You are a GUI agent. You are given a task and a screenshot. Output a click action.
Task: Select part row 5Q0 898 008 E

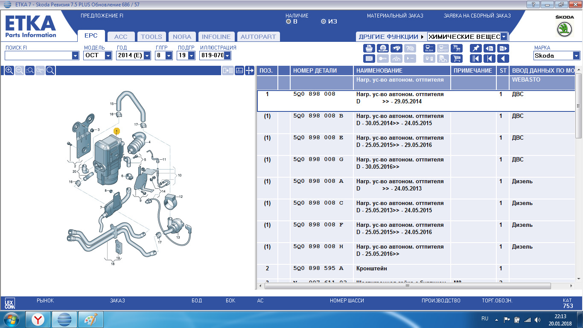(x=416, y=145)
